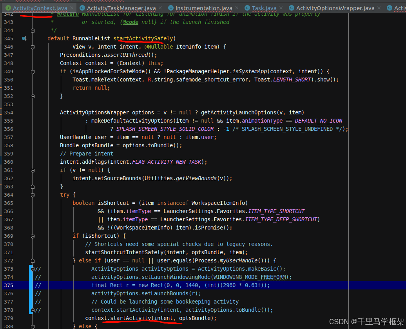Click ITEM_TYPE_DEEP_SHORTCUT on line 367

pos(281,219)
